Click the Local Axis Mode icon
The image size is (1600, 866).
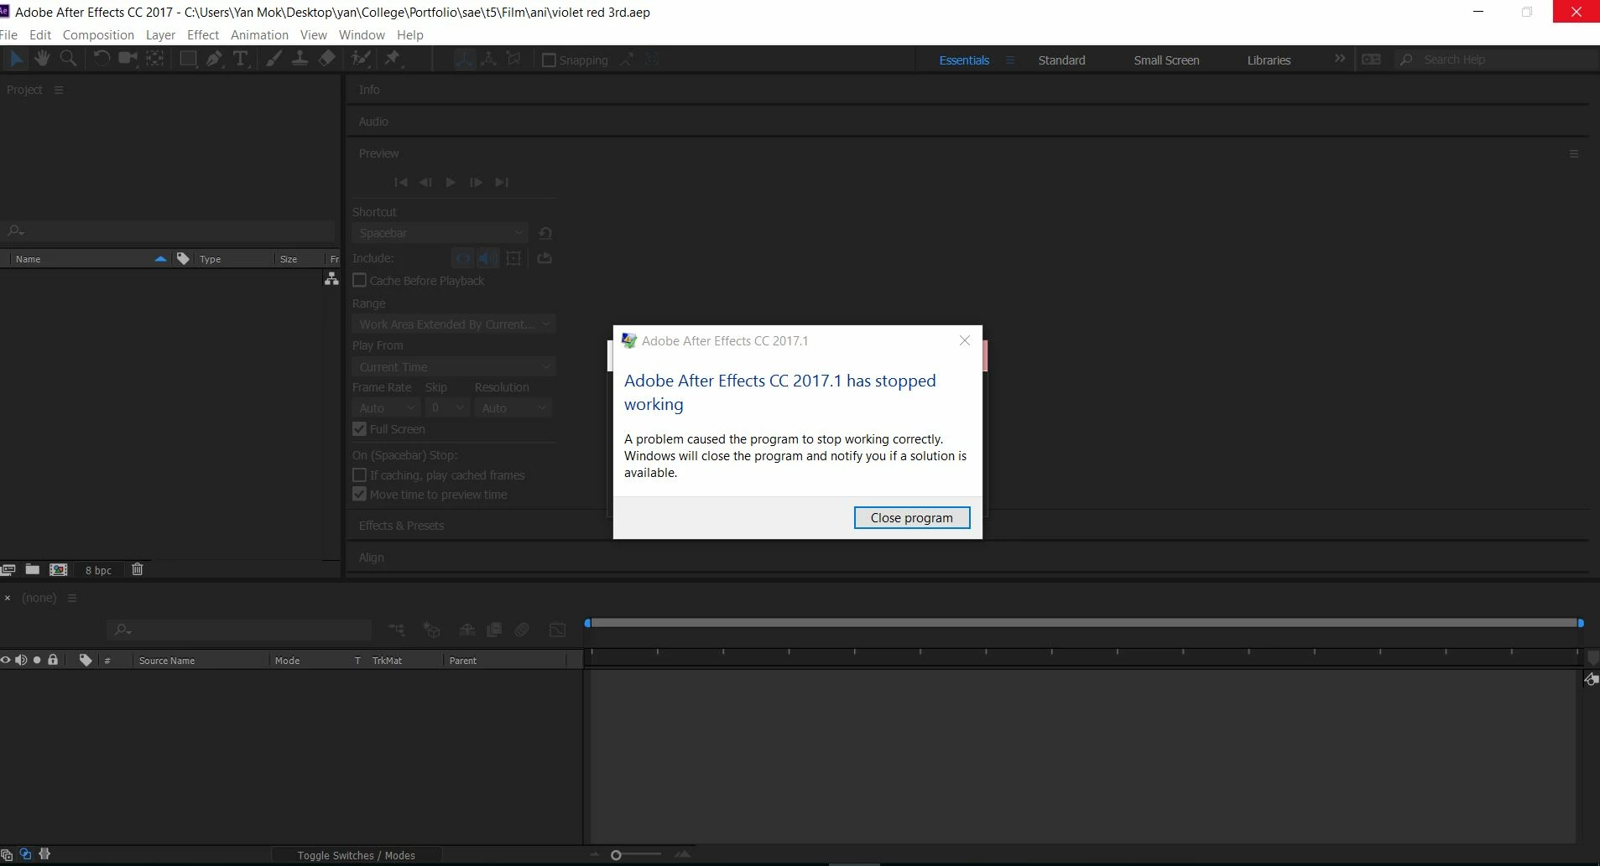(x=464, y=59)
